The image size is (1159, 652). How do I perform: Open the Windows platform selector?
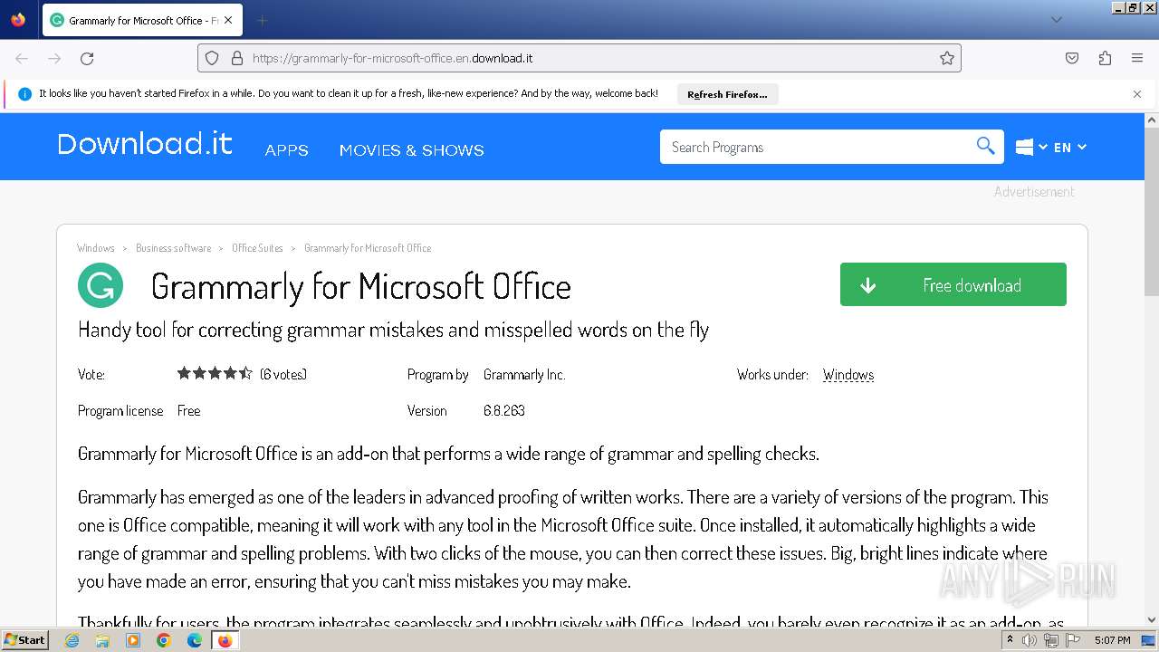(x=1031, y=147)
